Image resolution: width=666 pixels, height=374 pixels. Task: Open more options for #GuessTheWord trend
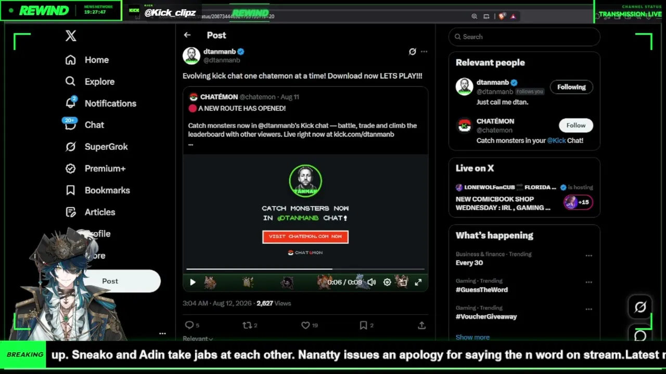588,282
